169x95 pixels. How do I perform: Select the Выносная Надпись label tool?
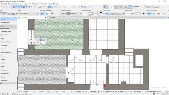click(x=8, y=42)
